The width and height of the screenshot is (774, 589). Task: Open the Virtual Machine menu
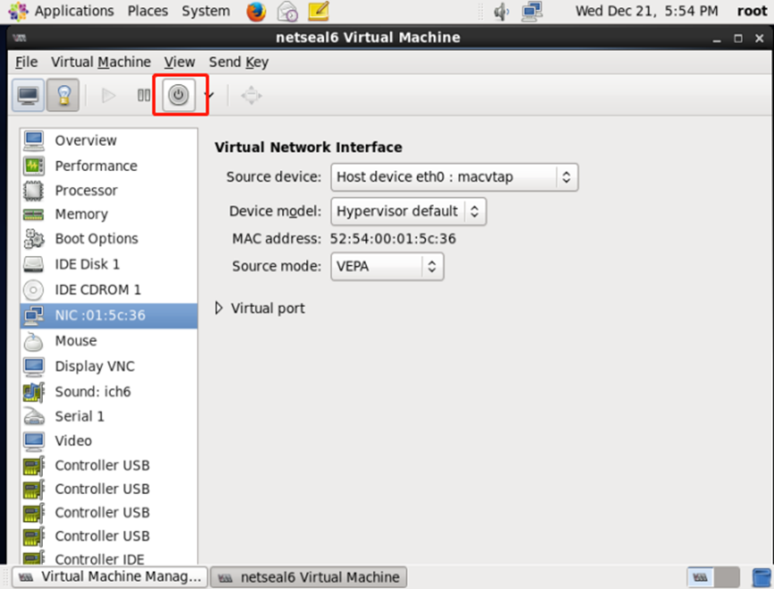tap(101, 62)
